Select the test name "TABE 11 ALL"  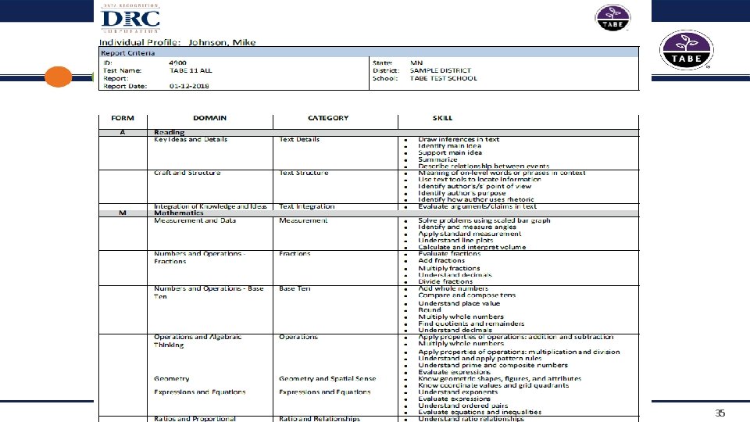pos(191,70)
